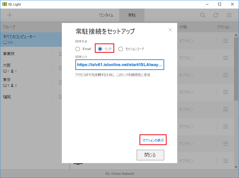This screenshot has height=178, width=239.
Task: Click ISL Online Network status bar text
Action: coord(120,174)
